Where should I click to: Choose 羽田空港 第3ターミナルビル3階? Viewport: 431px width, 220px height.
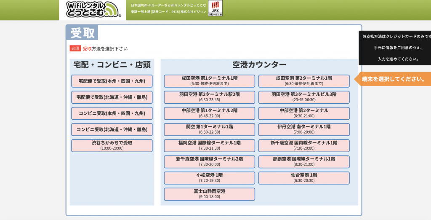(x=304, y=97)
